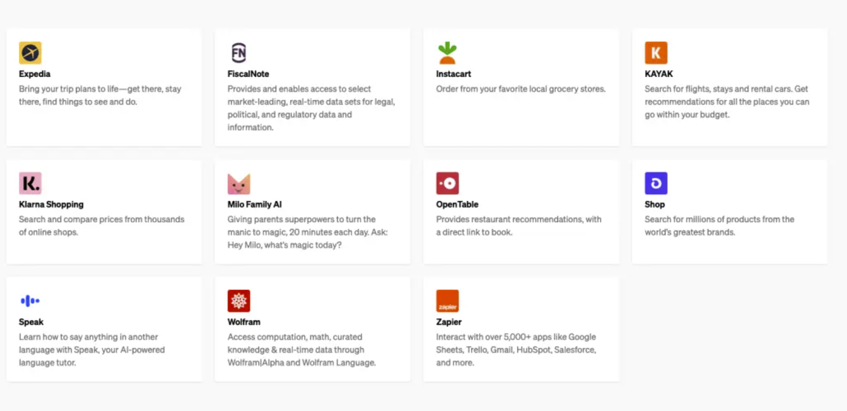Click the red OpenTable logo icon

(447, 184)
